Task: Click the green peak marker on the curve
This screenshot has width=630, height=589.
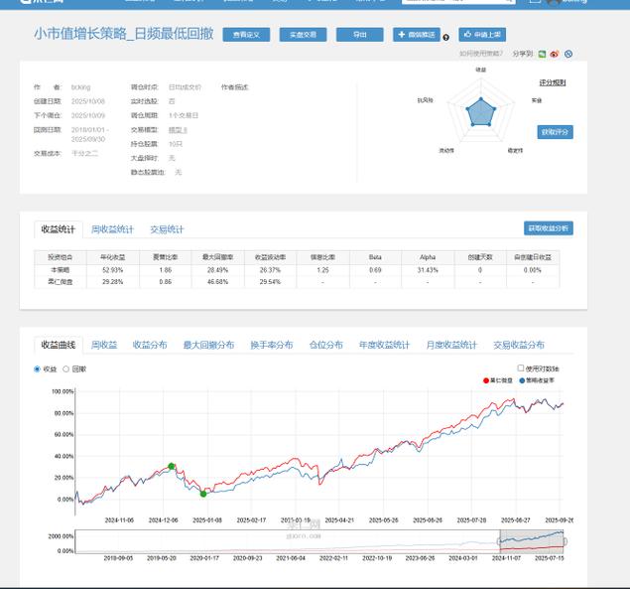Action: [172, 466]
